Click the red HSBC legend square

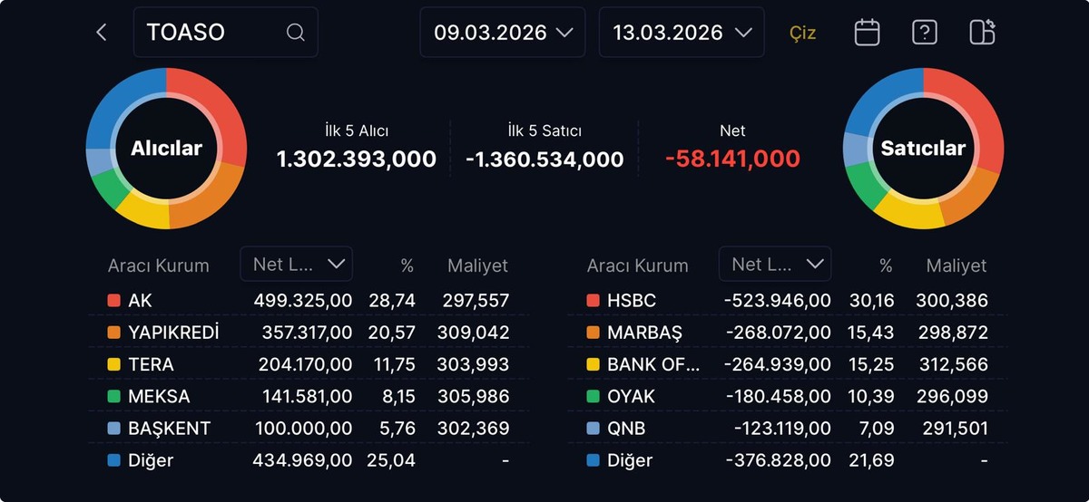(593, 300)
